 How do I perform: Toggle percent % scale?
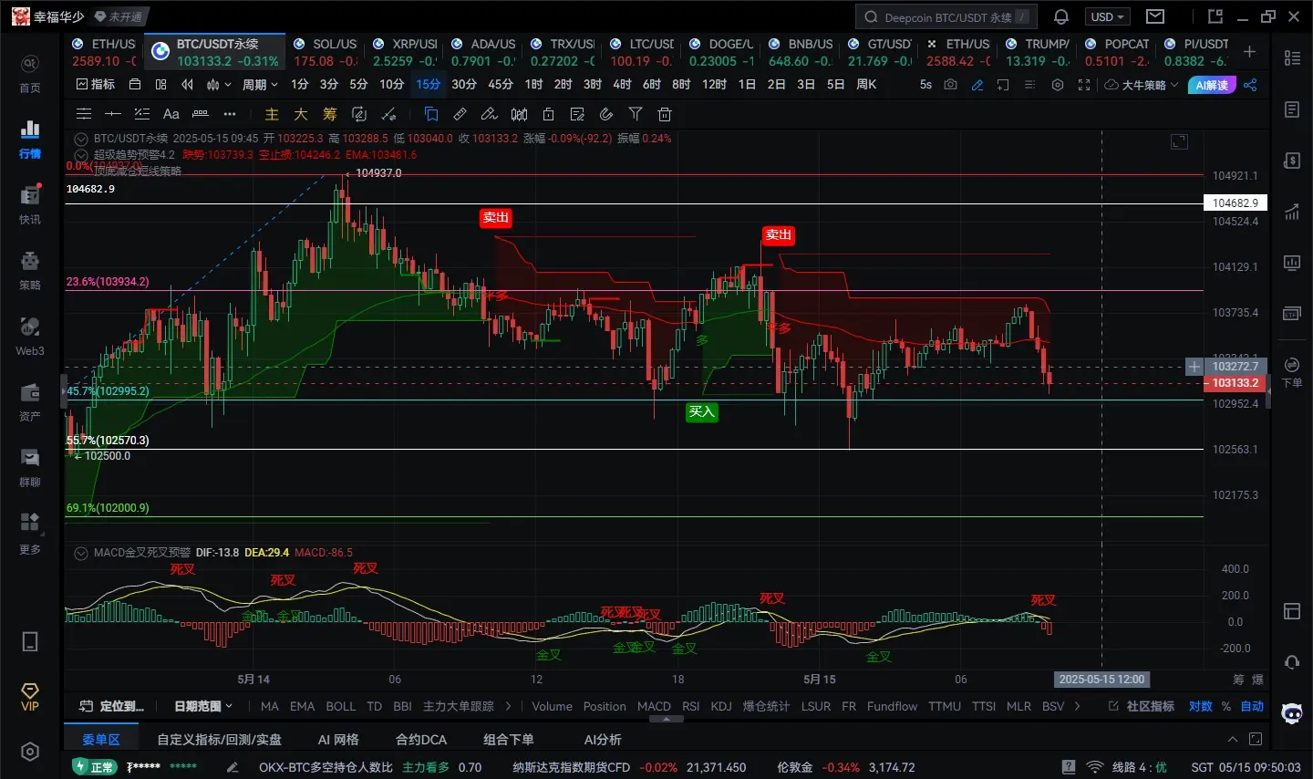coord(1226,706)
